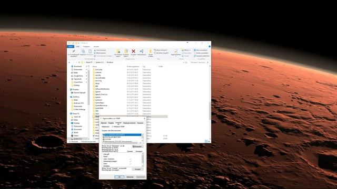337x189 pixels.
Task: Click the Kopieren nach icon
Action: click(126, 51)
